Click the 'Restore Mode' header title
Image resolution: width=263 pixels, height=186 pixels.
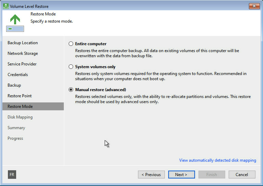[43, 14]
